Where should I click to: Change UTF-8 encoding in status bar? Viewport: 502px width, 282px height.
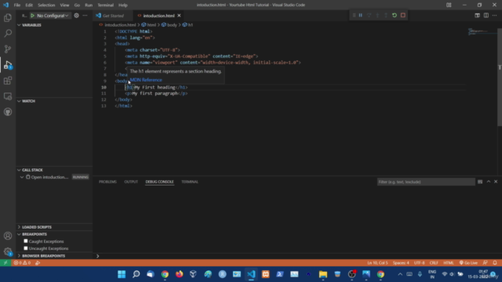pos(419,263)
